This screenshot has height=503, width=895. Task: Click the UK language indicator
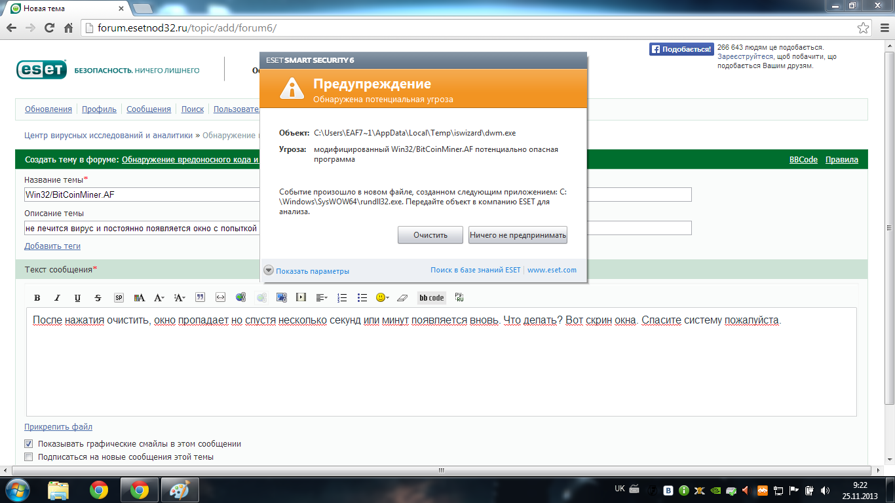(620, 489)
